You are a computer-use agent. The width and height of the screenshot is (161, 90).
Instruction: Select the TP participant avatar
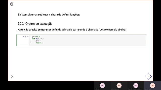point(102,85)
